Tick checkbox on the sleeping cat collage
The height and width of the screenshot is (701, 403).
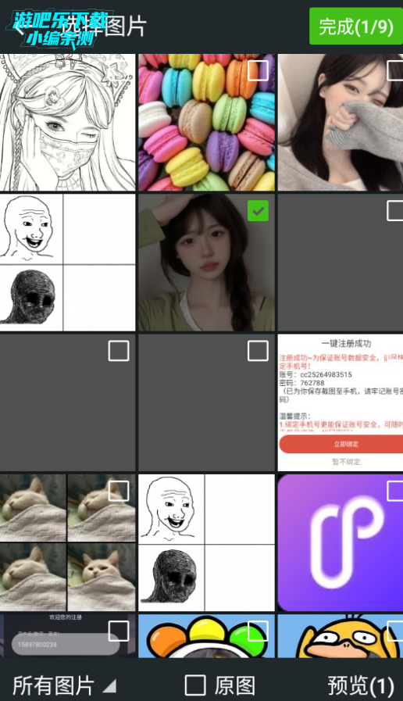(119, 492)
